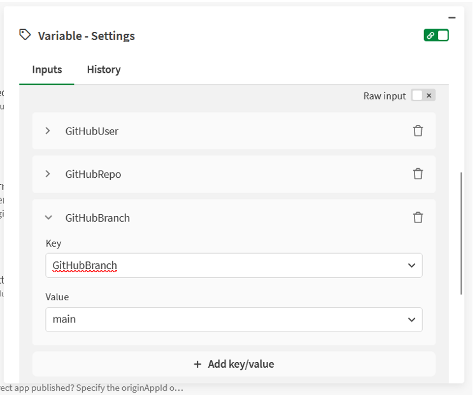Expand the GitHubRepo row
Screen dimensions: 475x399
[x=48, y=174]
